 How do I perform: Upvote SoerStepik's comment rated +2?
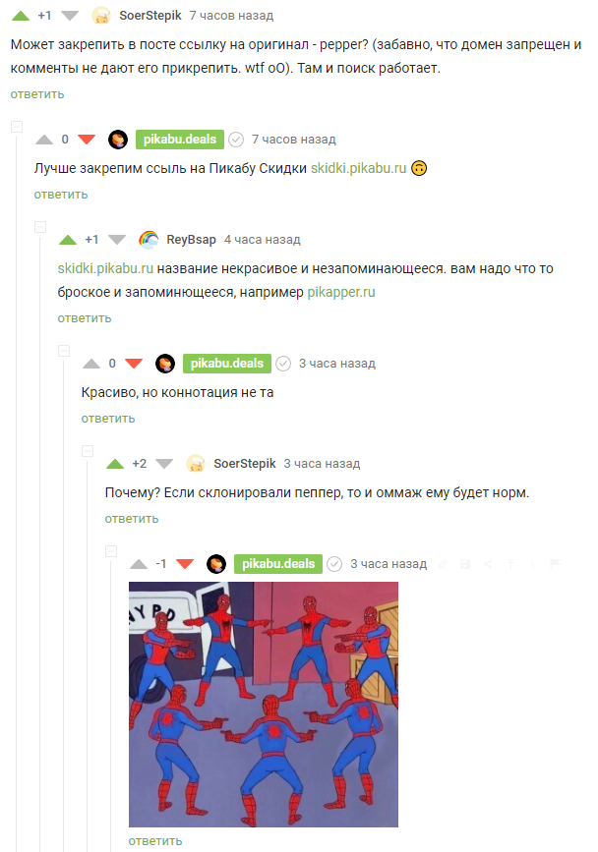click(x=115, y=464)
